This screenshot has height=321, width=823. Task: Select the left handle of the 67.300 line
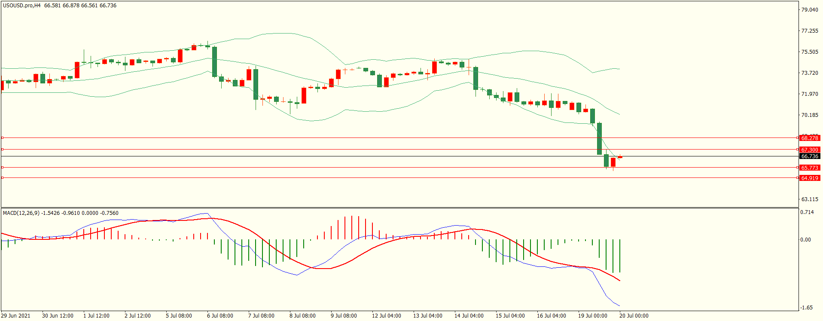coord(3,149)
